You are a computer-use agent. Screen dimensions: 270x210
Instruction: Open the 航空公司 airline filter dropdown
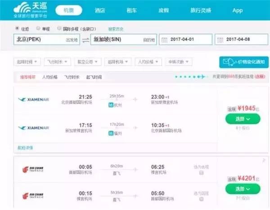point(88,62)
